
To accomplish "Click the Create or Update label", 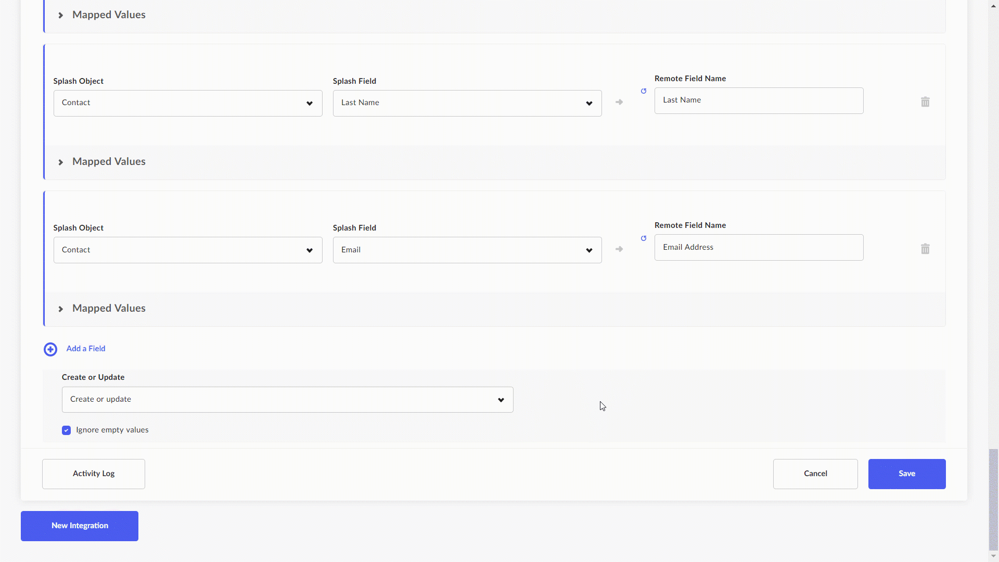I will tap(93, 377).
